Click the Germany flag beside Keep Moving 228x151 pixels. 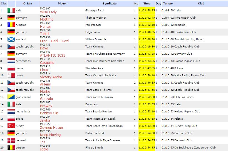(x=11, y=133)
